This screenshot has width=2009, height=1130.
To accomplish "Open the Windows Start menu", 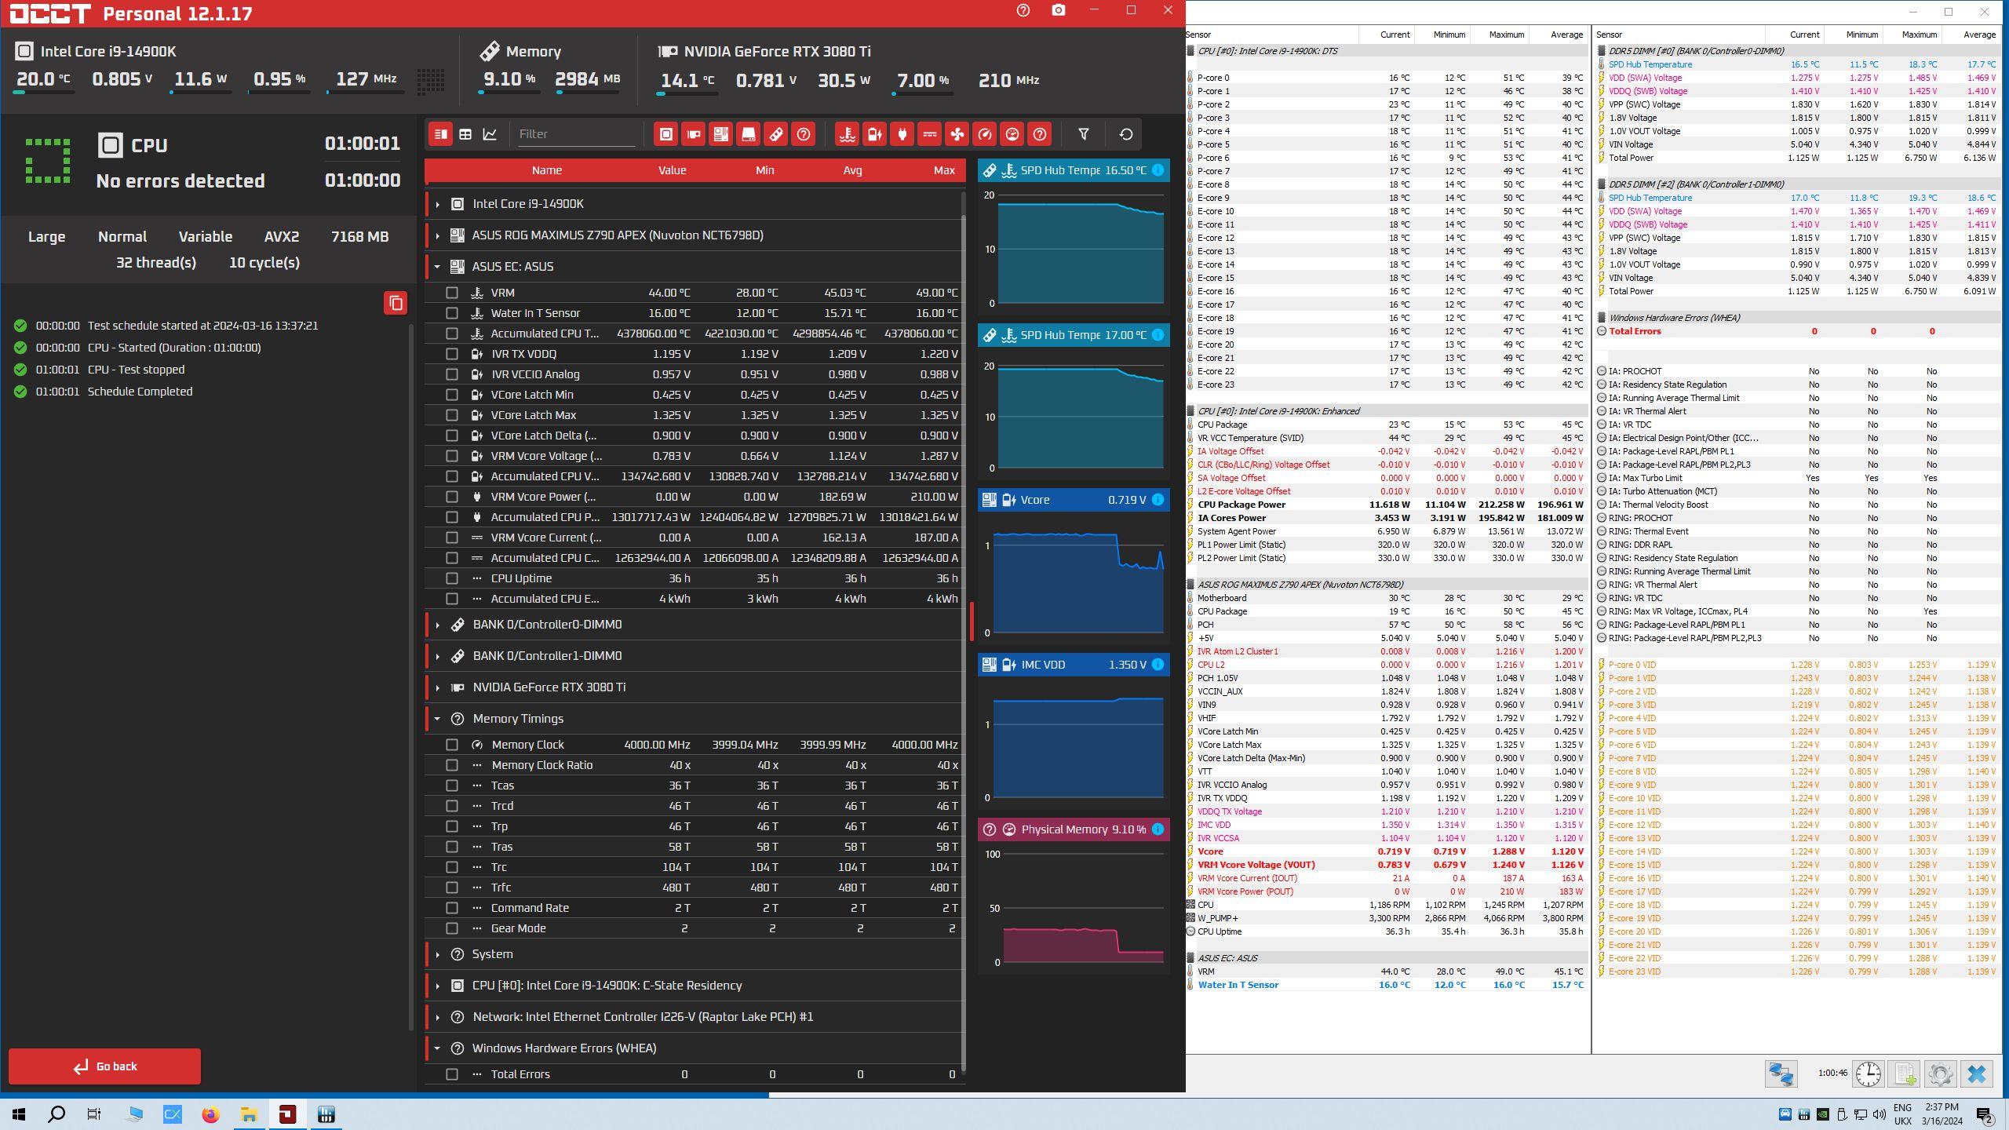I will (x=19, y=1114).
